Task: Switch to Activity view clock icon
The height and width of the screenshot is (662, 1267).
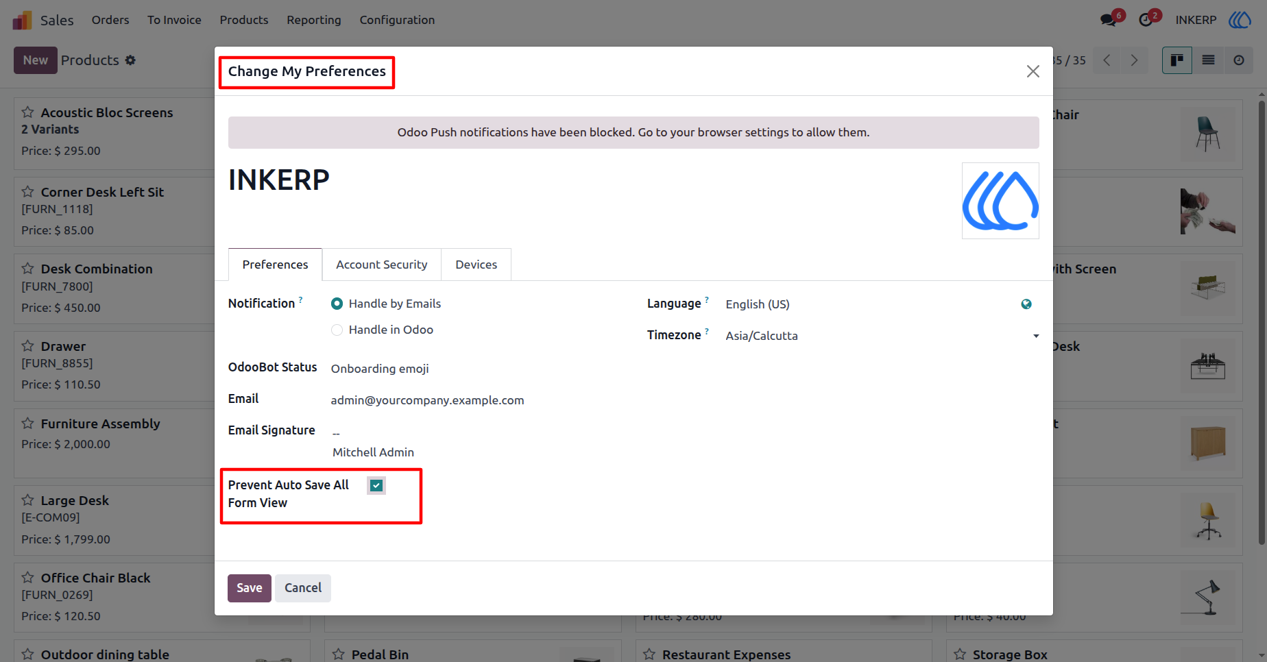Action: pyautogui.click(x=1239, y=60)
